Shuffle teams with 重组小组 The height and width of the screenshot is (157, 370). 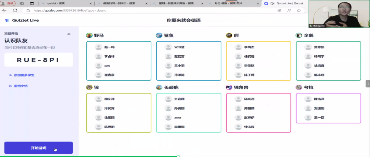click(x=20, y=86)
